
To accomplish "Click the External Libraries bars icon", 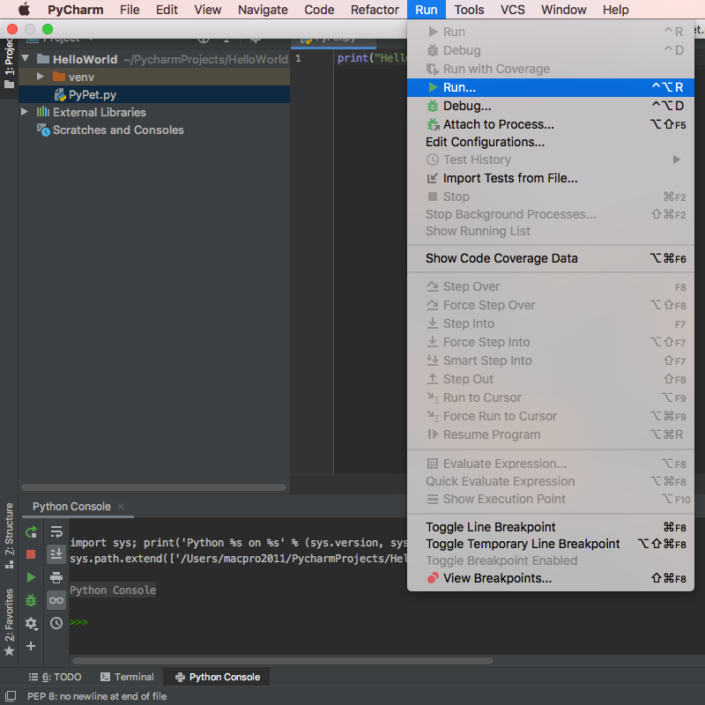I will (x=43, y=112).
